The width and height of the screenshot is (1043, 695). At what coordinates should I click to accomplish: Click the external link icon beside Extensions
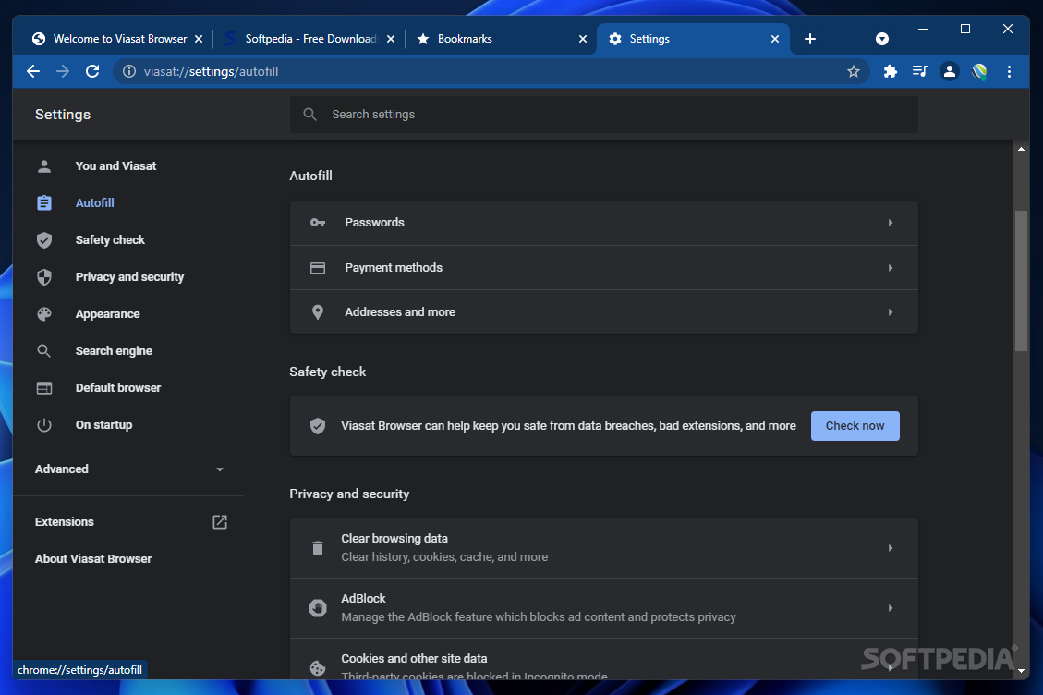220,522
